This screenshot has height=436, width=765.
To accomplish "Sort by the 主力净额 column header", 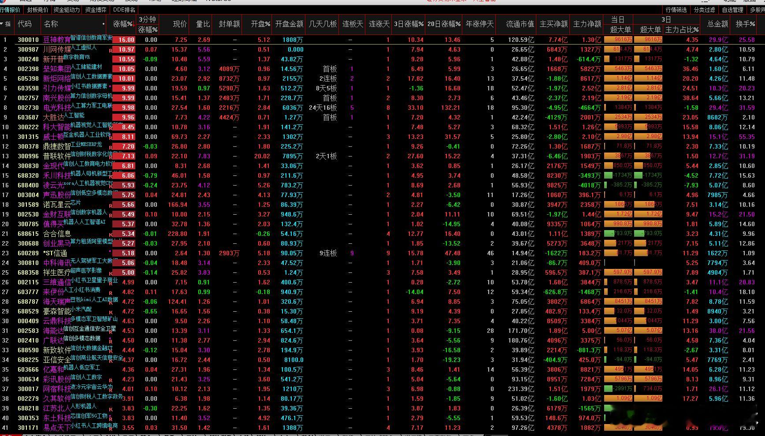I will (587, 24).
